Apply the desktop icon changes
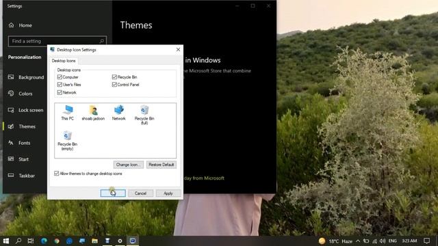Screen dimensions: 438x246 click(168, 193)
